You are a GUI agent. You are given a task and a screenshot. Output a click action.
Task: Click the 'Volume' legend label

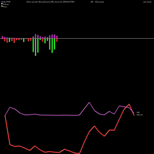[x=6, y=4]
